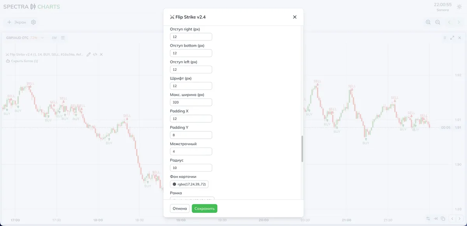Toggle the light/dark theme sun icon
This screenshot has width=467, height=226.
click(459, 7)
